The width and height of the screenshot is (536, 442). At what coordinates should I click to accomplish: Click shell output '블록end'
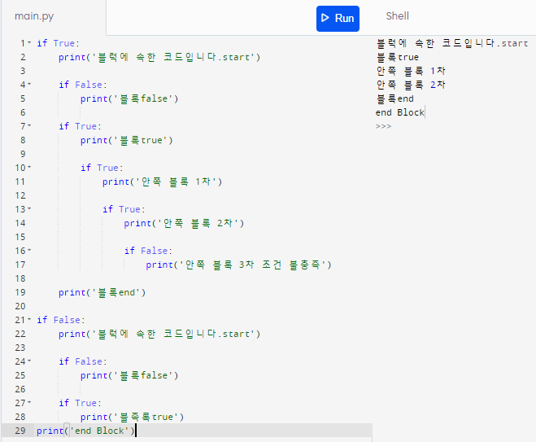[394, 98]
